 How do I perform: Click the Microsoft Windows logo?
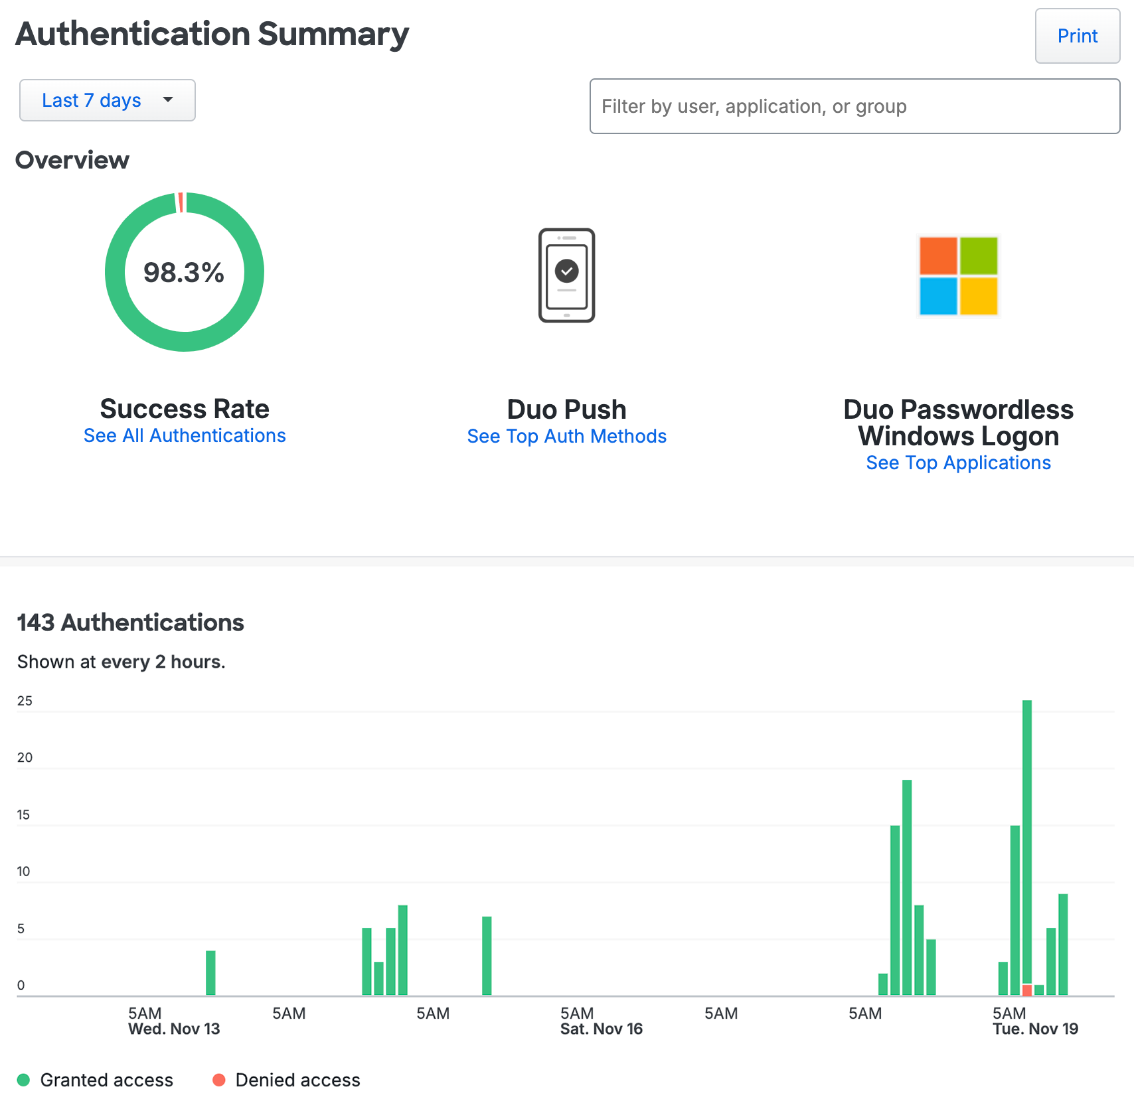click(958, 276)
